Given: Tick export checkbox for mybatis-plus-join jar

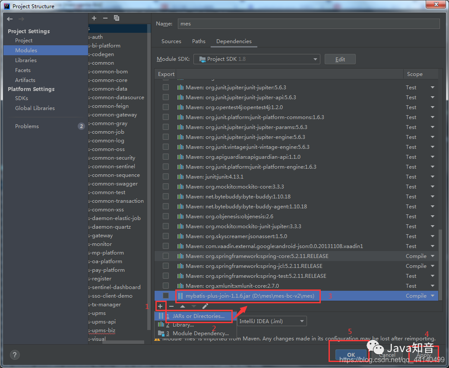Looking at the screenshot, I should [166, 296].
